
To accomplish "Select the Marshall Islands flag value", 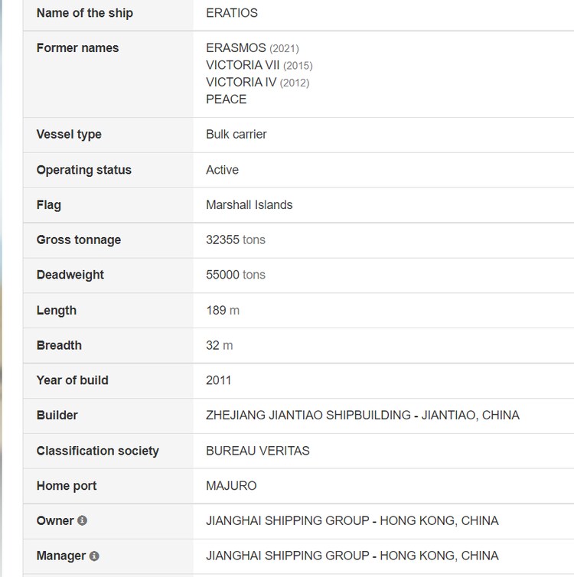I will coord(249,205).
